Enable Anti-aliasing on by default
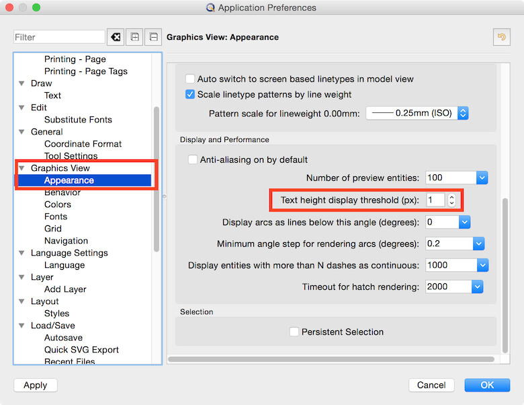The width and height of the screenshot is (524, 405). 193,160
